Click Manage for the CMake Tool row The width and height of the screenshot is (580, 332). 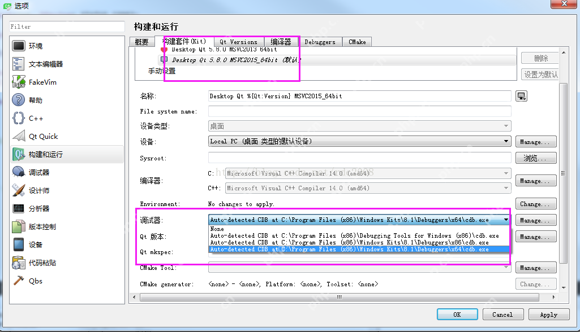pyautogui.click(x=536, y=268)
